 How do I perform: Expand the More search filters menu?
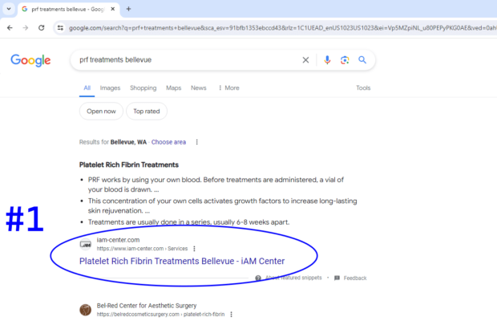[x=228, y=87]
